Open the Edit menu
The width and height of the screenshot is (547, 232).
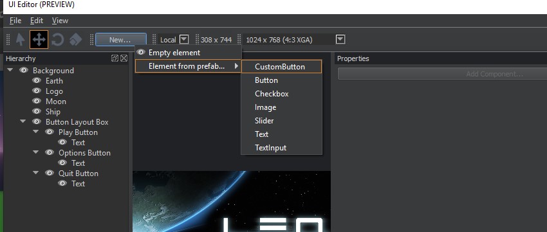[37, 21]
